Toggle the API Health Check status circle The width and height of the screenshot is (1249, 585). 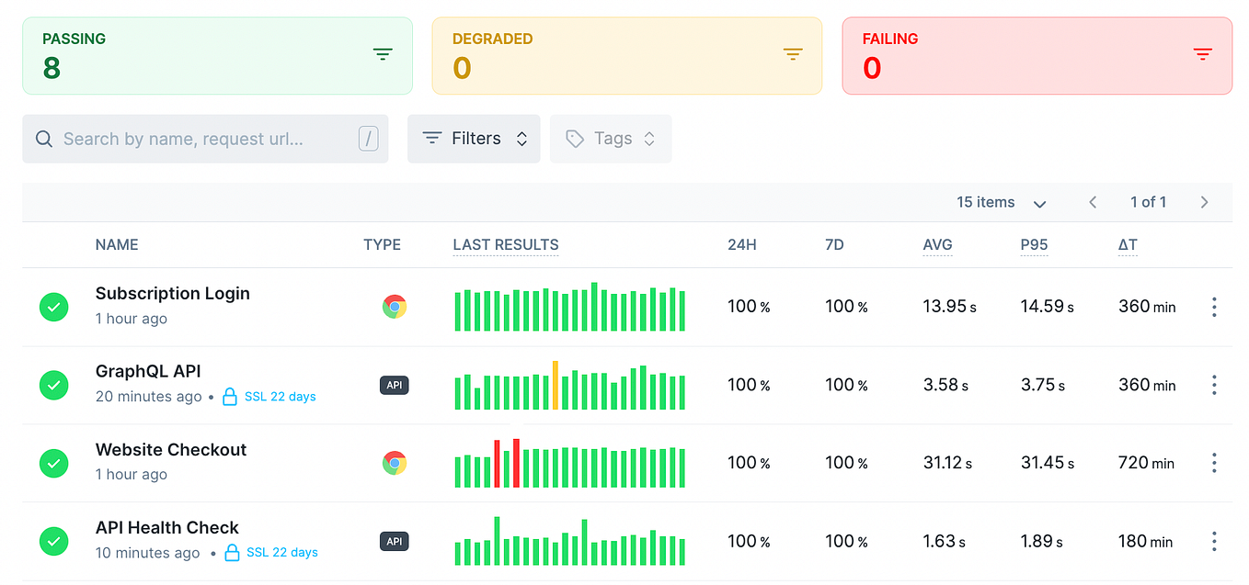point(54,541)
